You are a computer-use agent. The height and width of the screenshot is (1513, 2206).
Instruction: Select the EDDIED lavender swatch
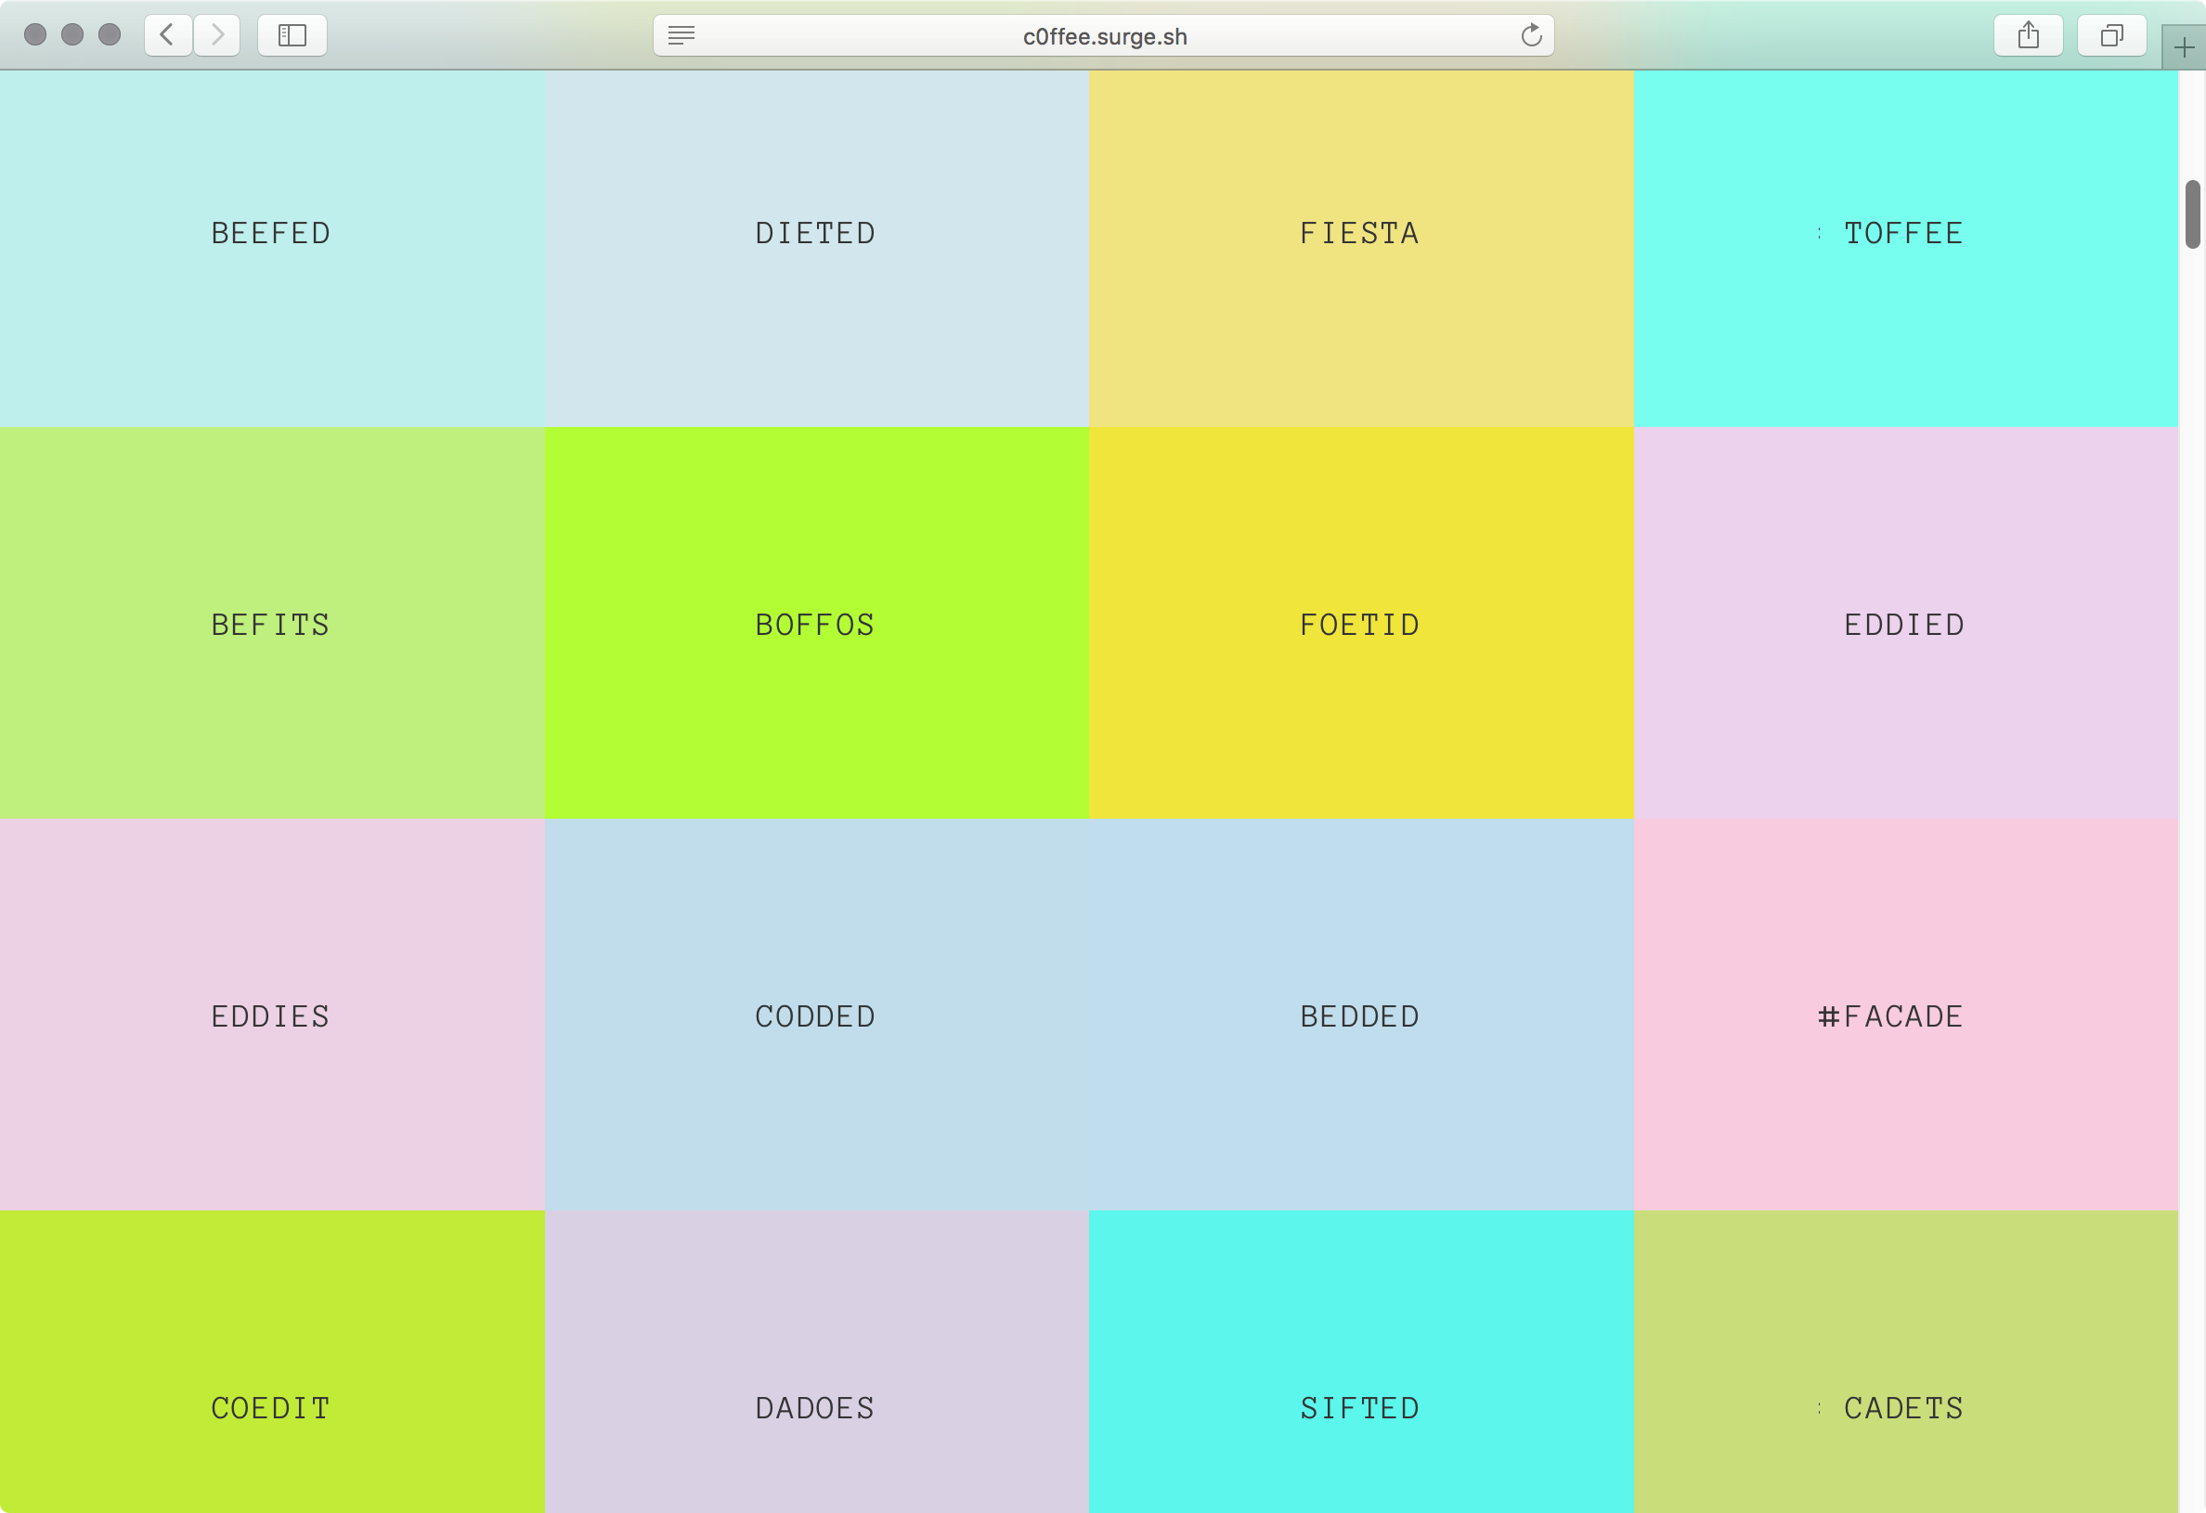(x=1906, y=623)
